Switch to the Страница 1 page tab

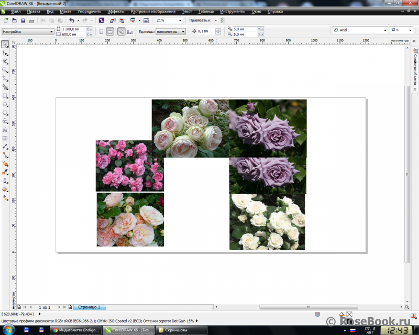point(89,307)
